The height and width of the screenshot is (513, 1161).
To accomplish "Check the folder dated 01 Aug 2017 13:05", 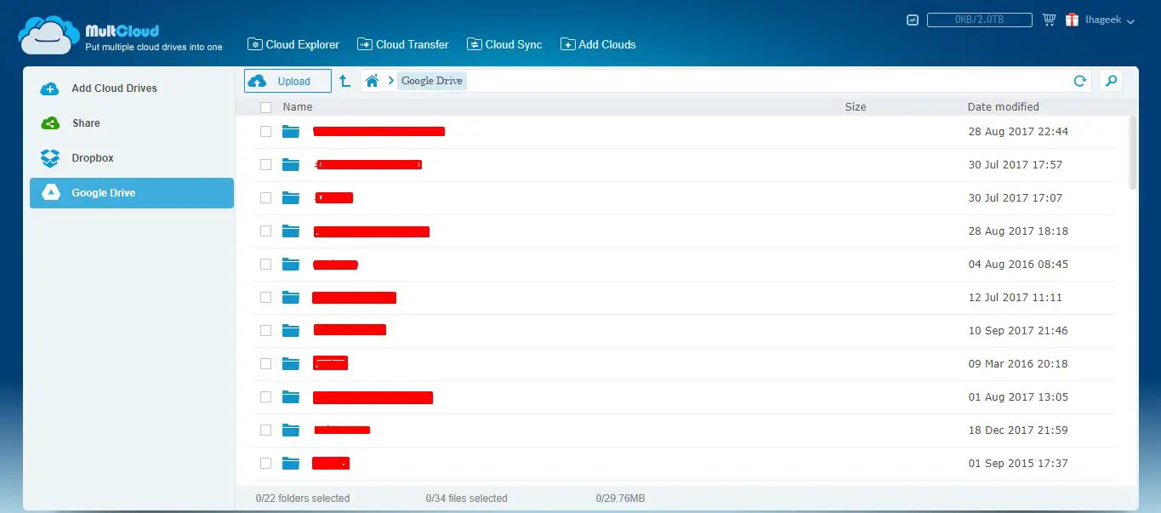I will 266,397.
